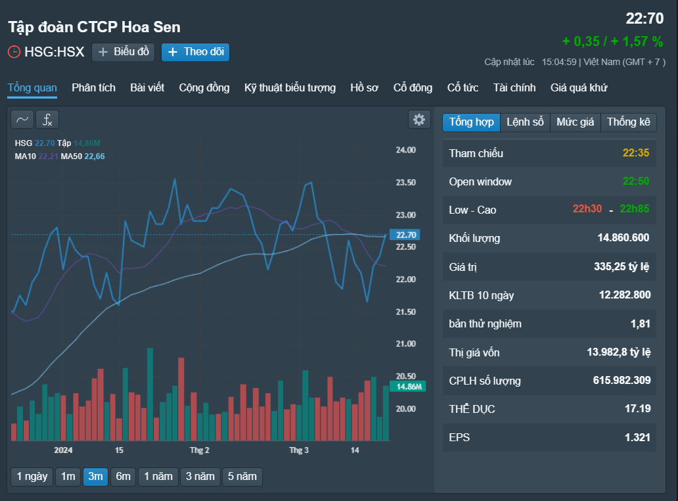Switch to 5 năm time range

tap(242, 477)
